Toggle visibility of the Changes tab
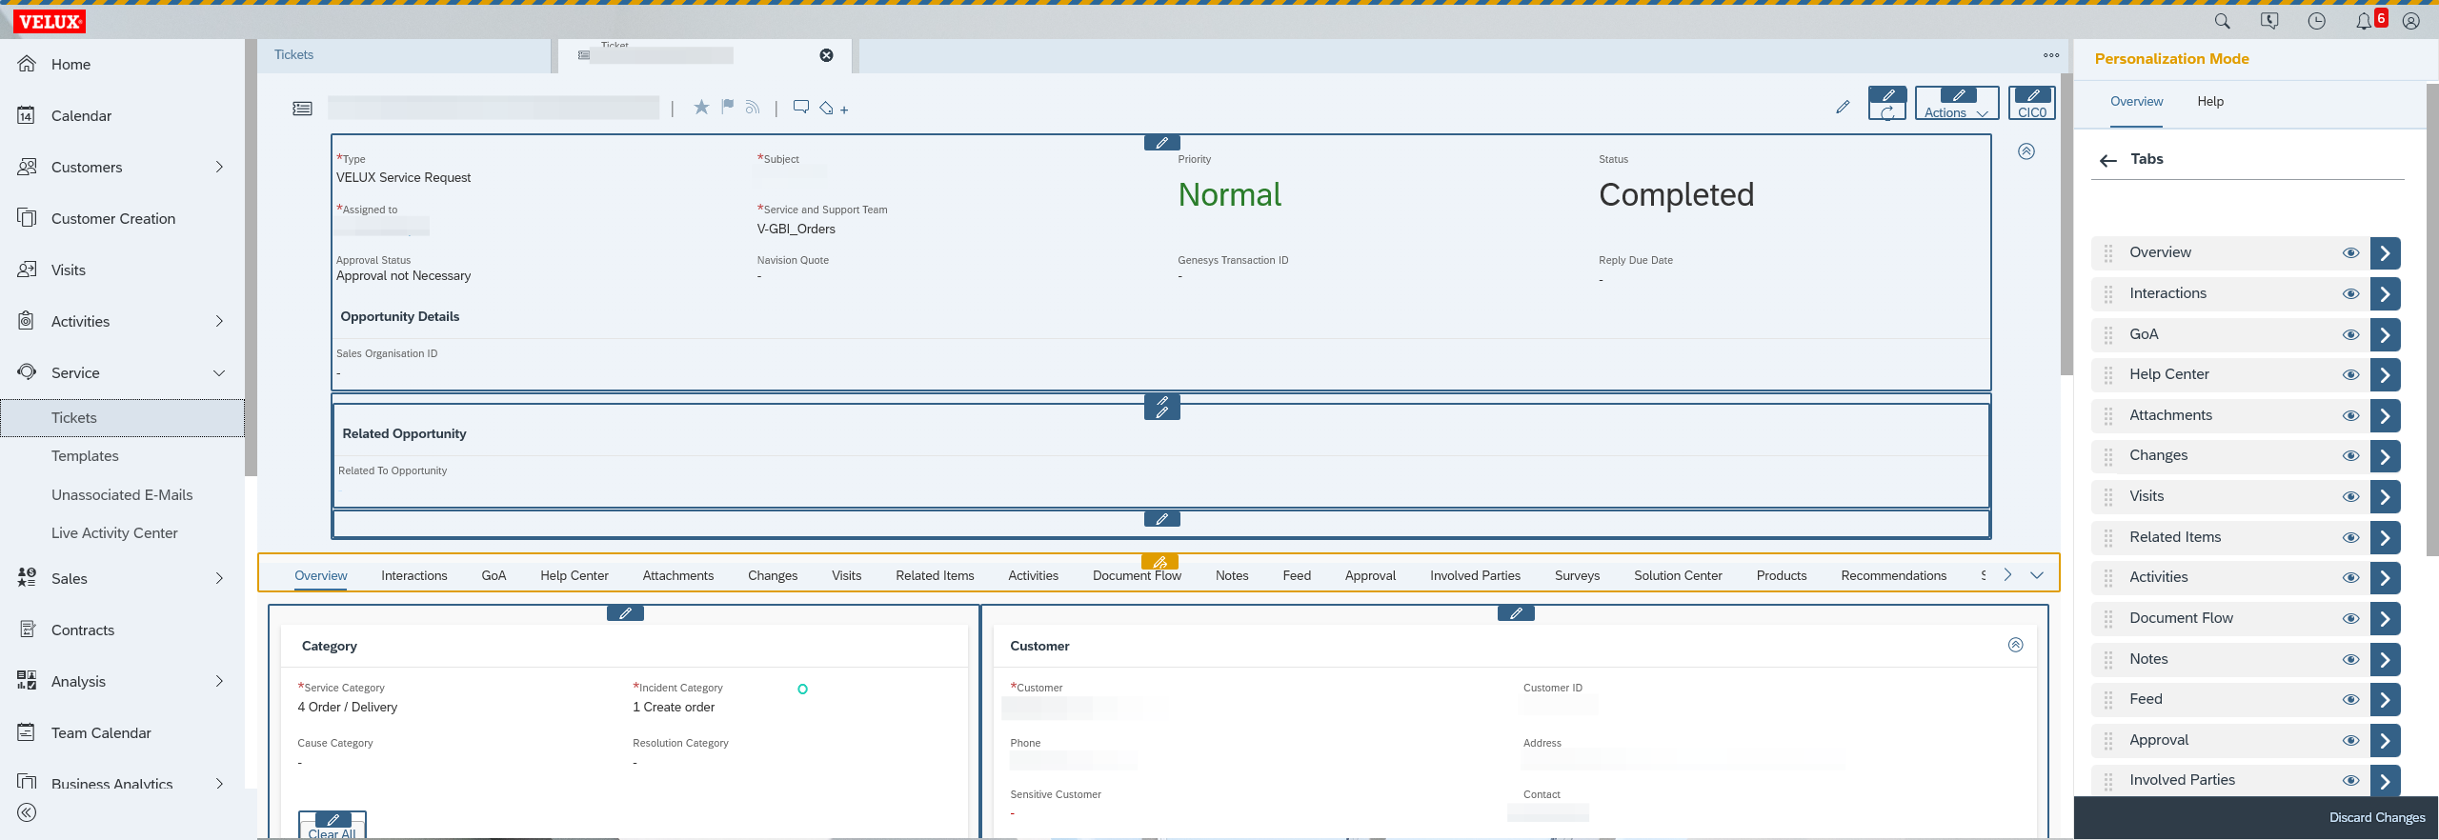2439x840 pixels. (2351, 456)
